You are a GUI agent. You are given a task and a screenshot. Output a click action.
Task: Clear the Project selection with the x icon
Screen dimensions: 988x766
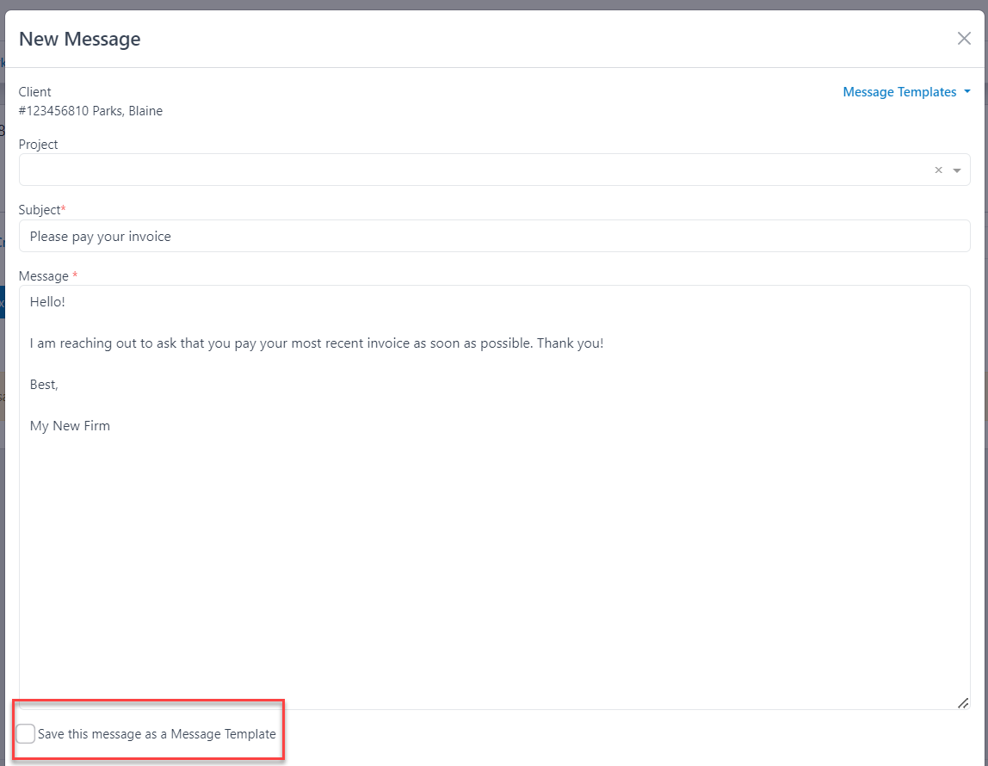click(938, 170)
